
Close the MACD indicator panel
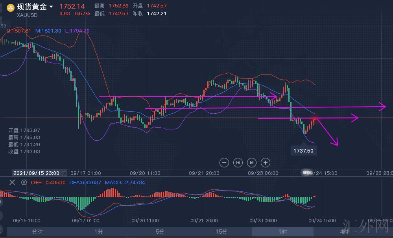pyautogui.click(x=12, y=182)
